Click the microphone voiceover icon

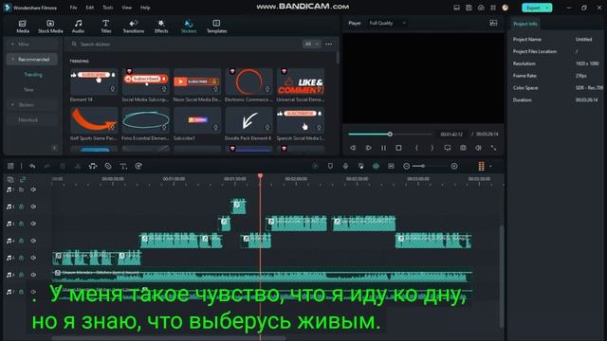click(x=345, y=166)
